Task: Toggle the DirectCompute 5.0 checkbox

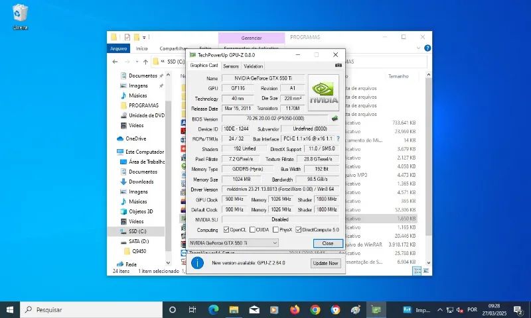Action: pyautogui.click(x=299, y=230)
